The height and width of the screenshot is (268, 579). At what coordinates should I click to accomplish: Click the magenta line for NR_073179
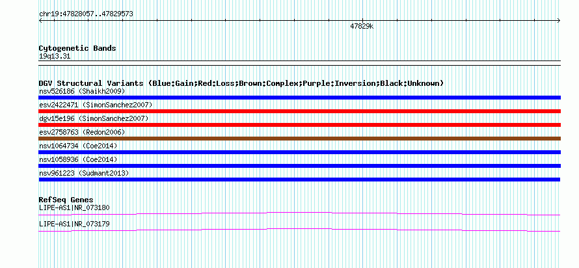[x=299, y=230]
